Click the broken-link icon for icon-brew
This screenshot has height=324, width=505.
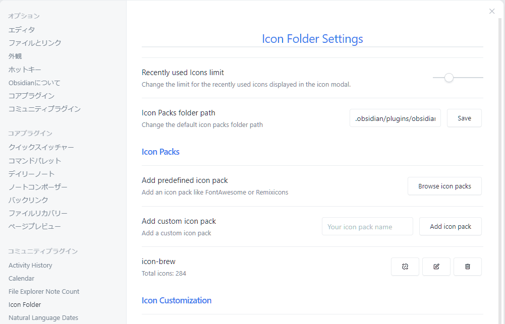click(x=405, y=267)
